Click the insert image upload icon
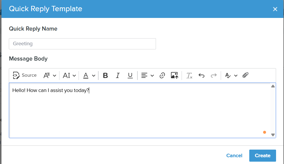This screenshot has width=284, height=164. [x=175, y=76]
